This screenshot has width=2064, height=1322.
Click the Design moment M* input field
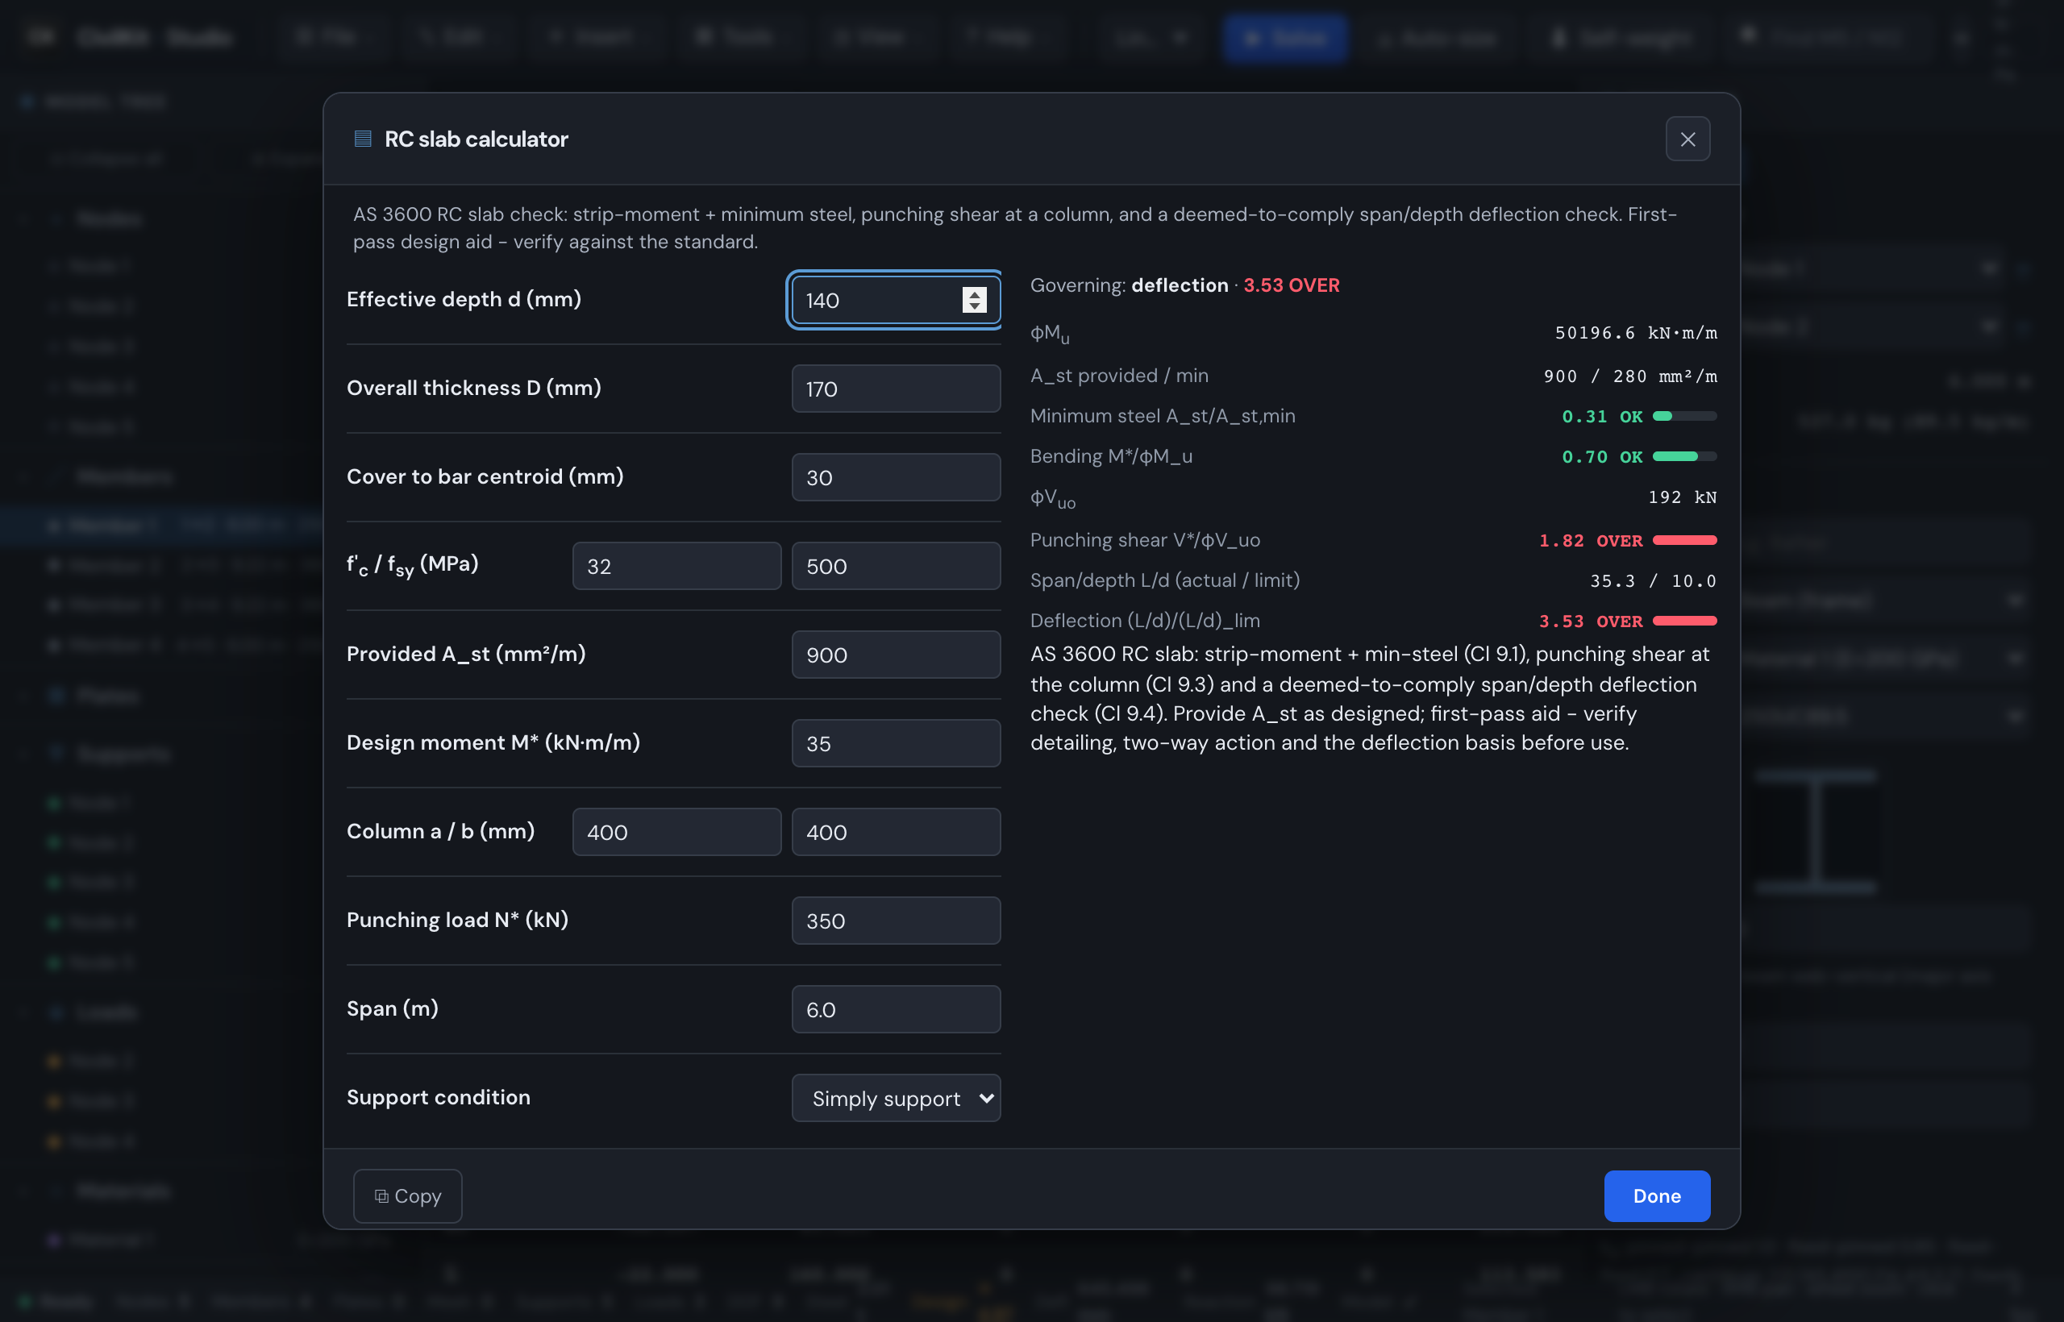pyautogui.click(x=896, y=743)
